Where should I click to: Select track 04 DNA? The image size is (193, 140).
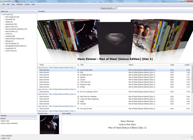click(x=115, y=72)
